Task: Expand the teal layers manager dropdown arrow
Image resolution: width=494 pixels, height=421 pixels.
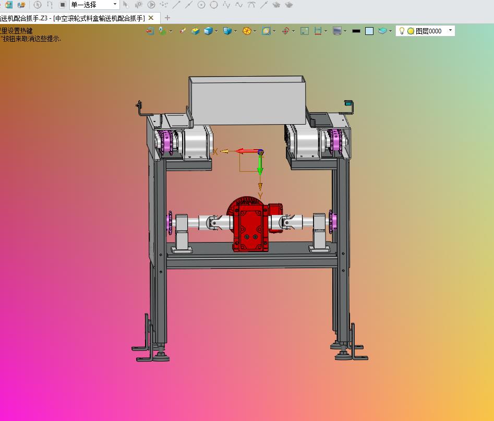Action: [x=391, y=31]
